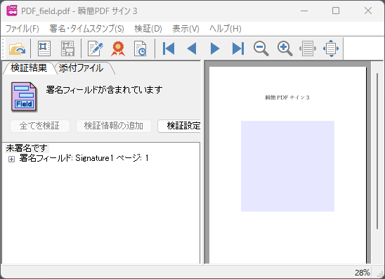385x279 pixels.
Task: Click the save signature field icon
Action: tap(67, 48)
